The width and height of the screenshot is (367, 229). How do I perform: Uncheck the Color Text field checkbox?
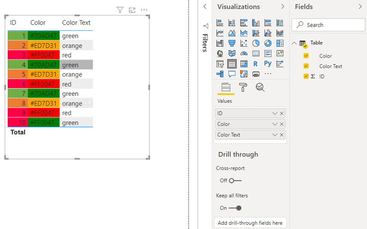306,66
